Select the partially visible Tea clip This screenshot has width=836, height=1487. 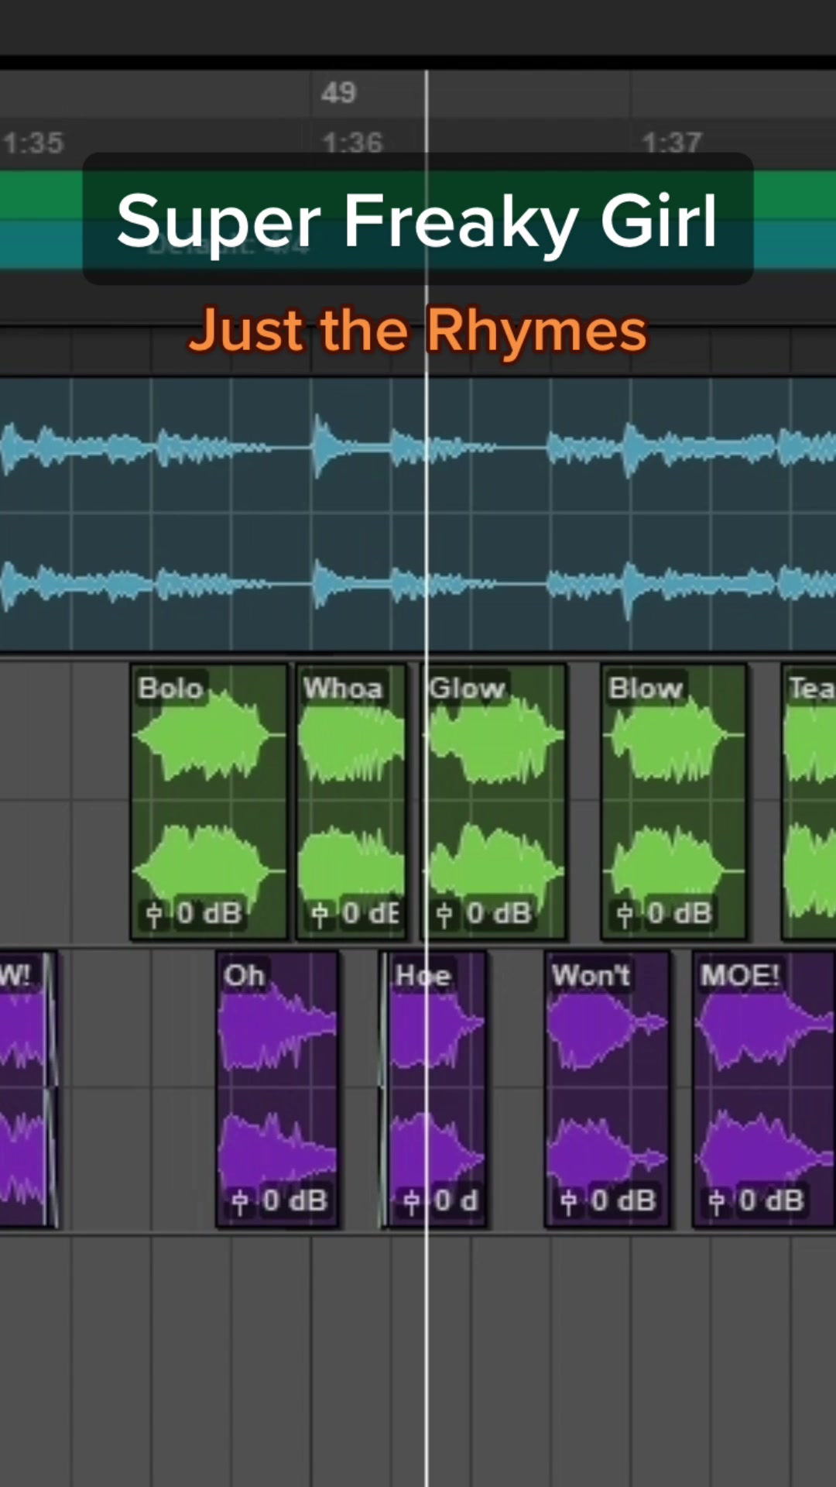pyautogui.click(x=809, y=802)
